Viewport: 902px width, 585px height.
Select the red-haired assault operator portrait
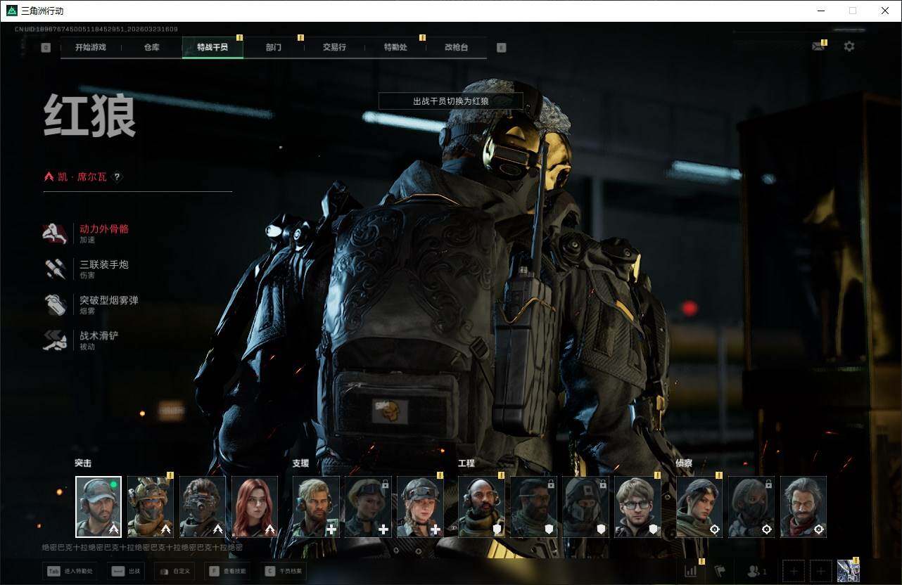coord(255,506)
